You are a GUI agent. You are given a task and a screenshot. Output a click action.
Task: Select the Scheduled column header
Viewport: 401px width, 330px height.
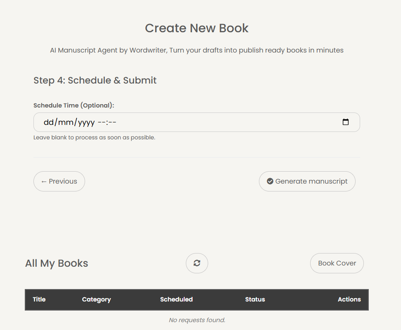click(x=176, y=299)
